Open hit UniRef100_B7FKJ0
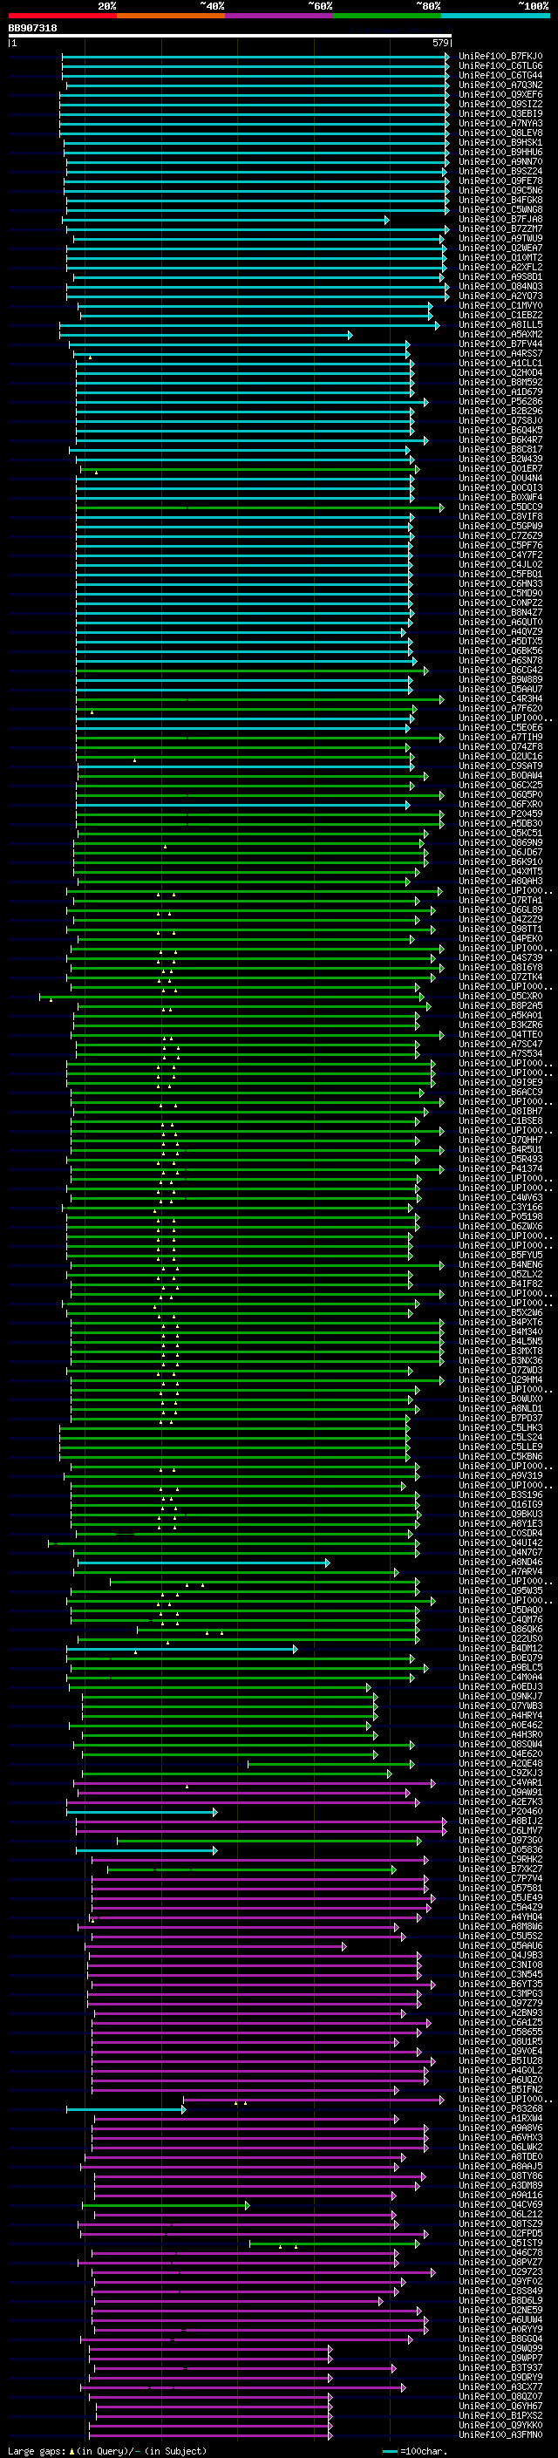 pyautogui.click(x=500, y=57)
